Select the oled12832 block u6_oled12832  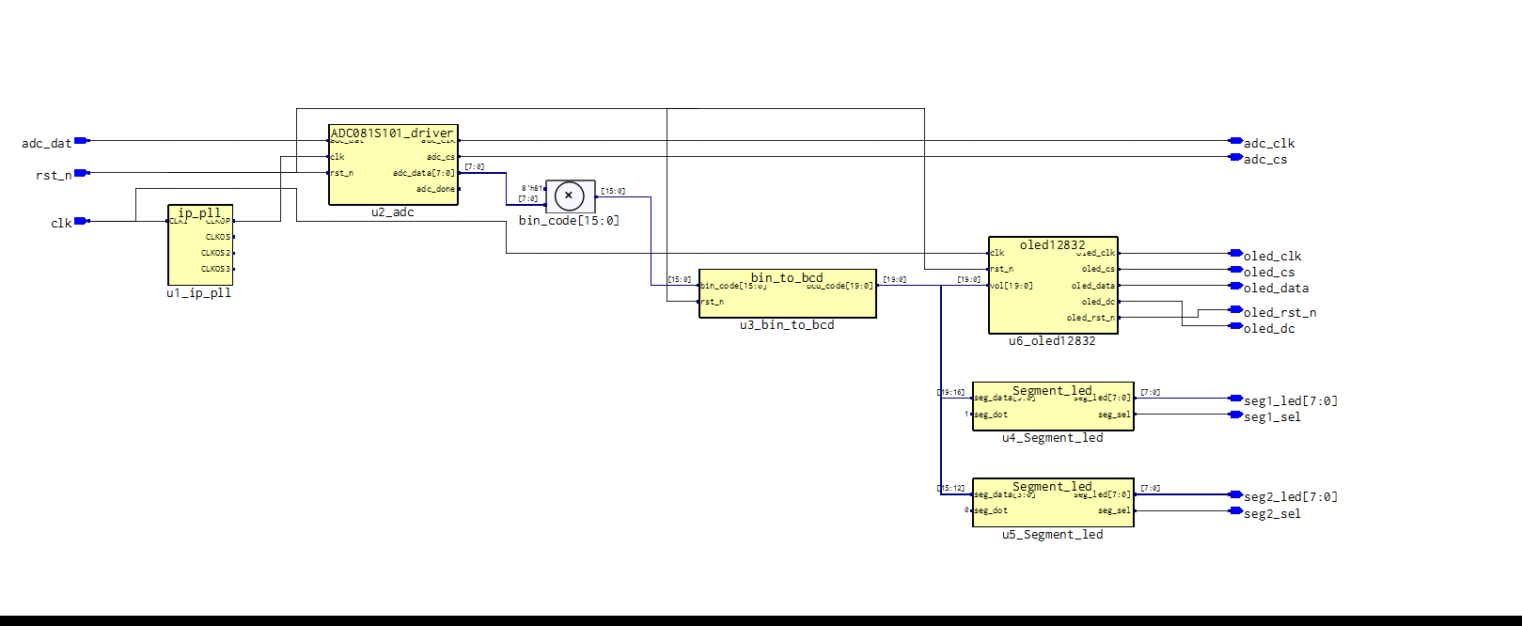(1053, 285)
